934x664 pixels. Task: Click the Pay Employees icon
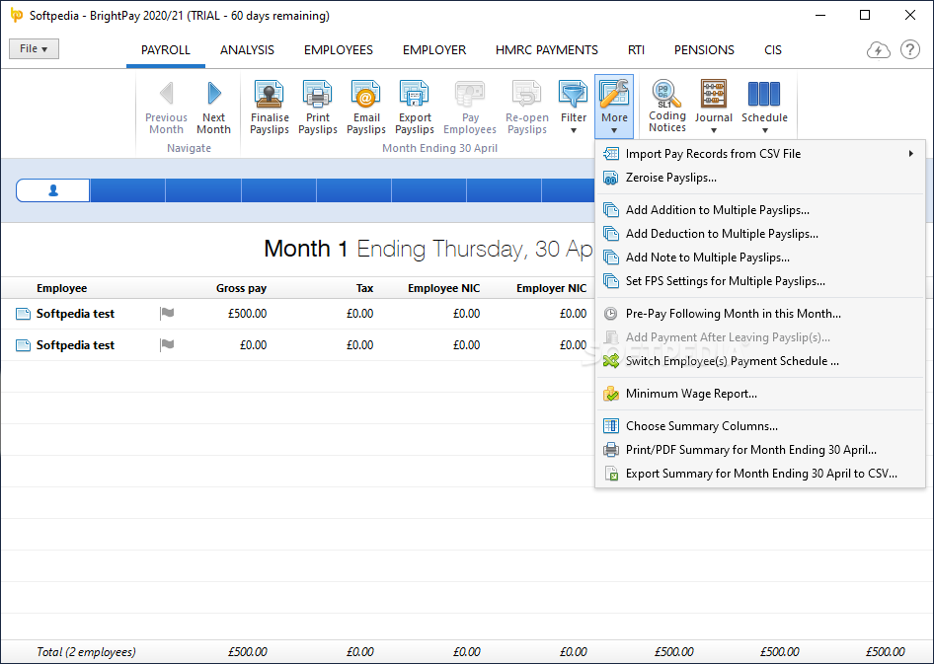(x=470, y=94)
